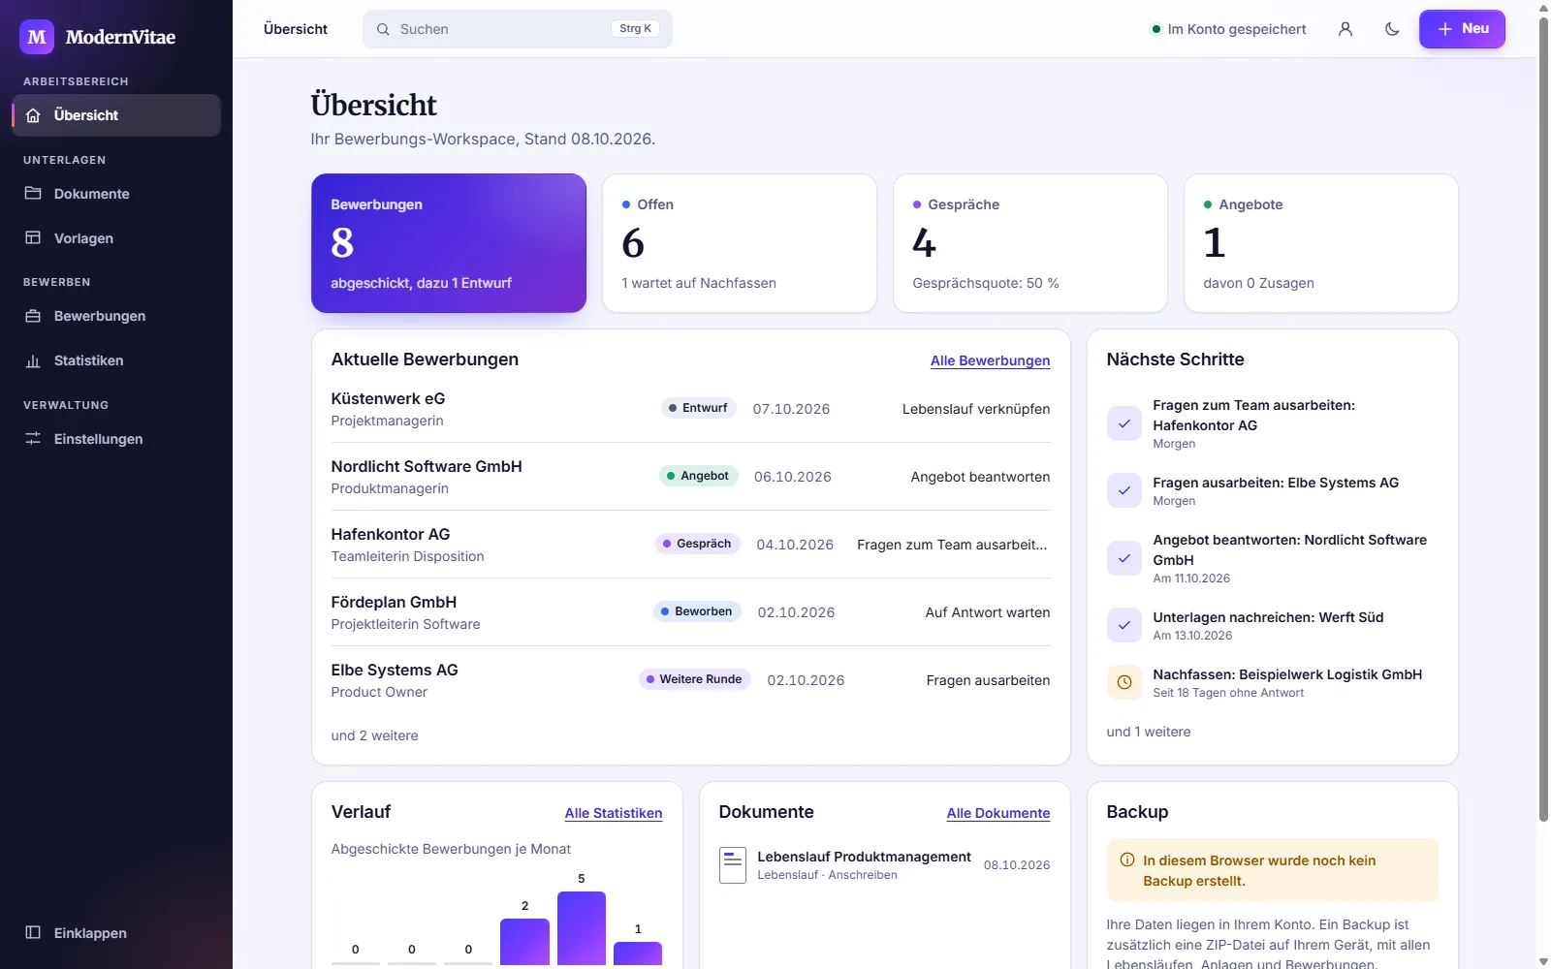Click the clock icon for Beispielwerk Logistik
Viewport: 1551px width, 969px height.
point(1124,682)
